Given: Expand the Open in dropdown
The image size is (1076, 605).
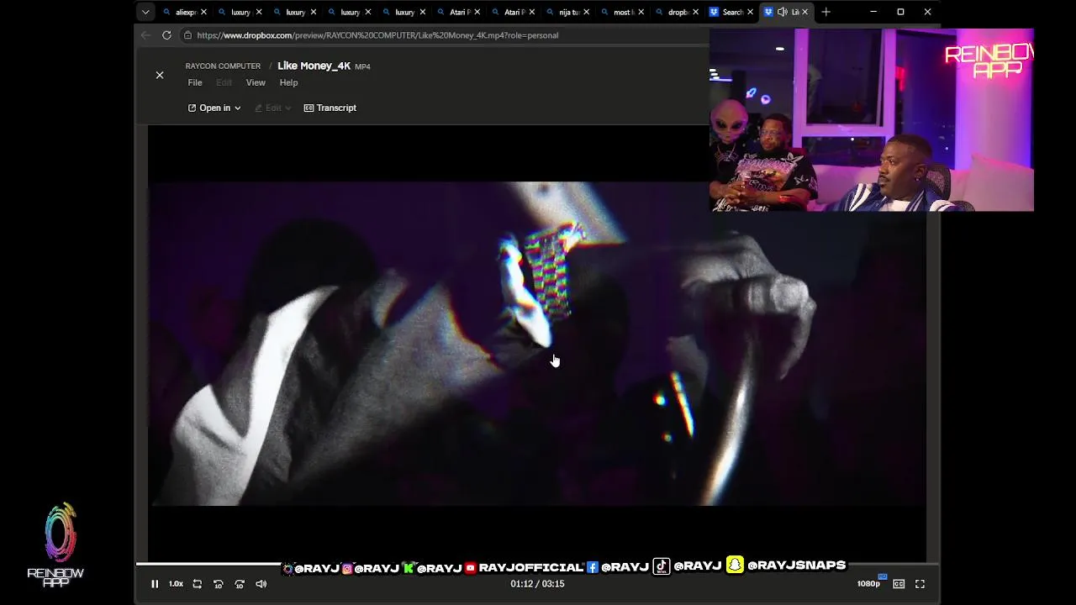Looking at the screenshot, I should pos(214,108).
